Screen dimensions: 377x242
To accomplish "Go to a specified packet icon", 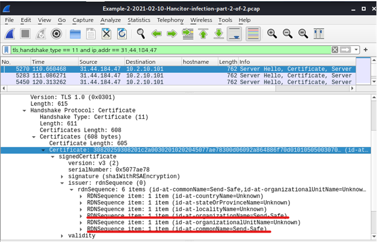I will 188,34.
